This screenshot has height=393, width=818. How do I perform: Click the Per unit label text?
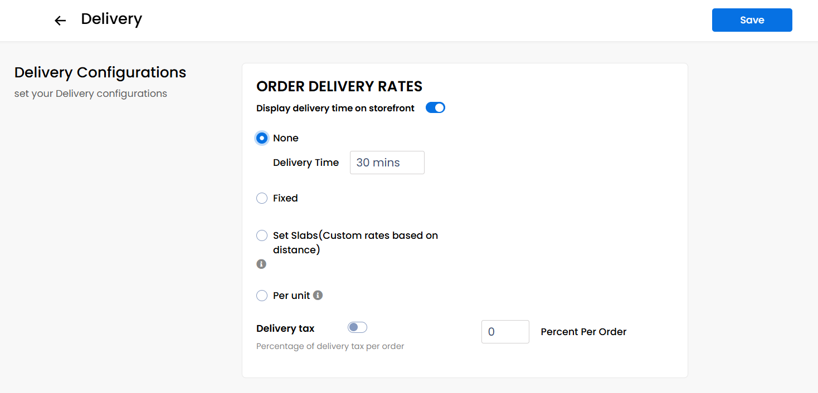point(291,296)
